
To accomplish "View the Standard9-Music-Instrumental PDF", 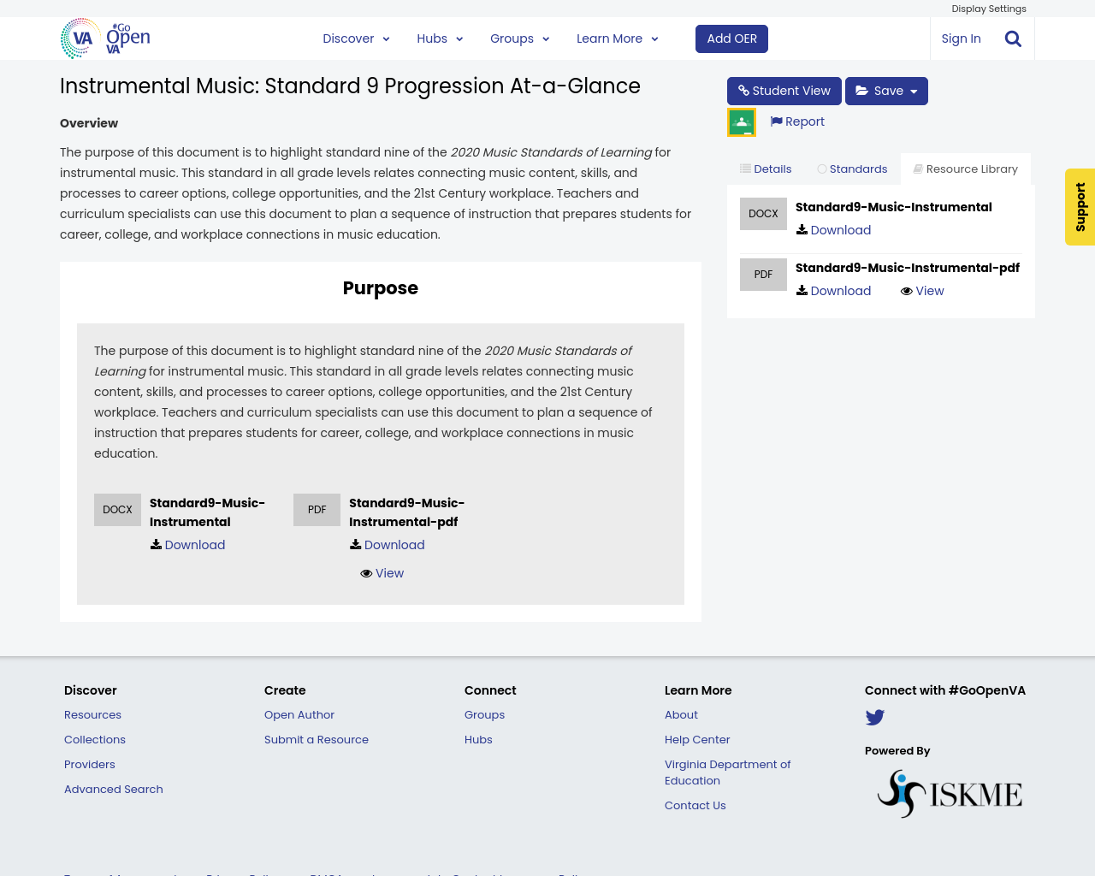I will [921, 290].
